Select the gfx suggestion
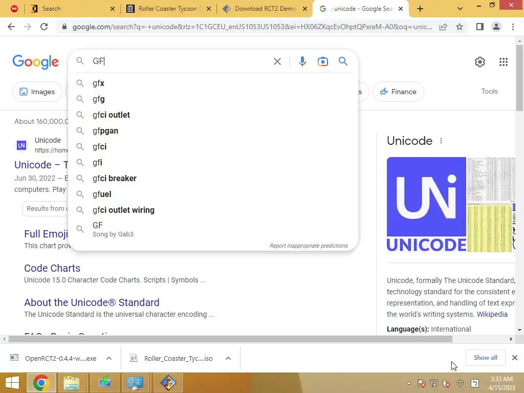The width and height of the screenshot is (524, 393). (213, 83)
